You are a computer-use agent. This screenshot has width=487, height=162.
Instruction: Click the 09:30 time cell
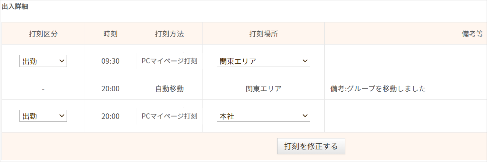click(110, 61)
